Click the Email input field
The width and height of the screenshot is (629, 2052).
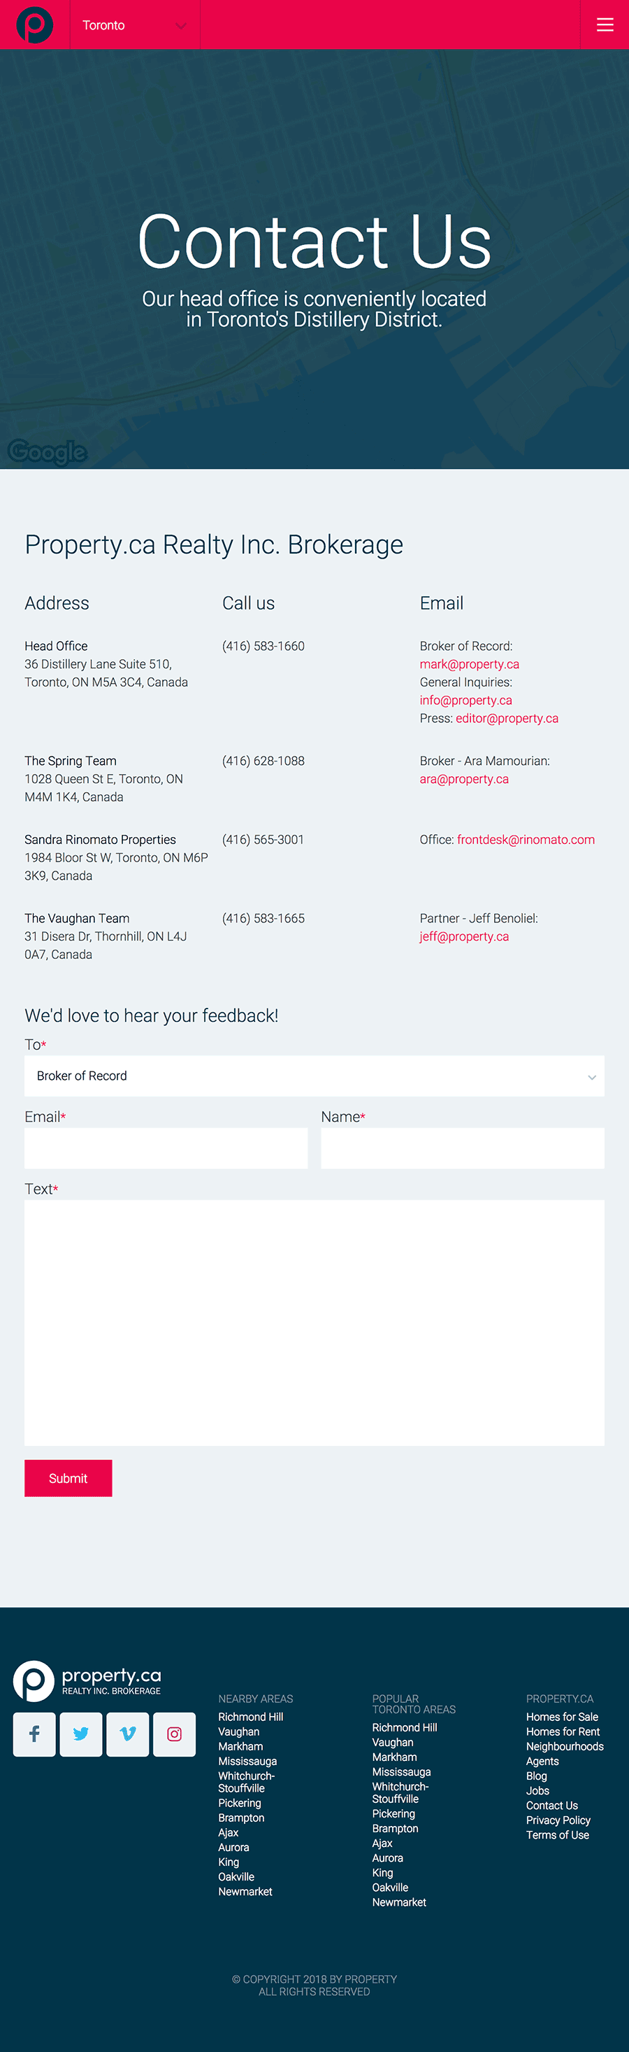[166, 1148]
